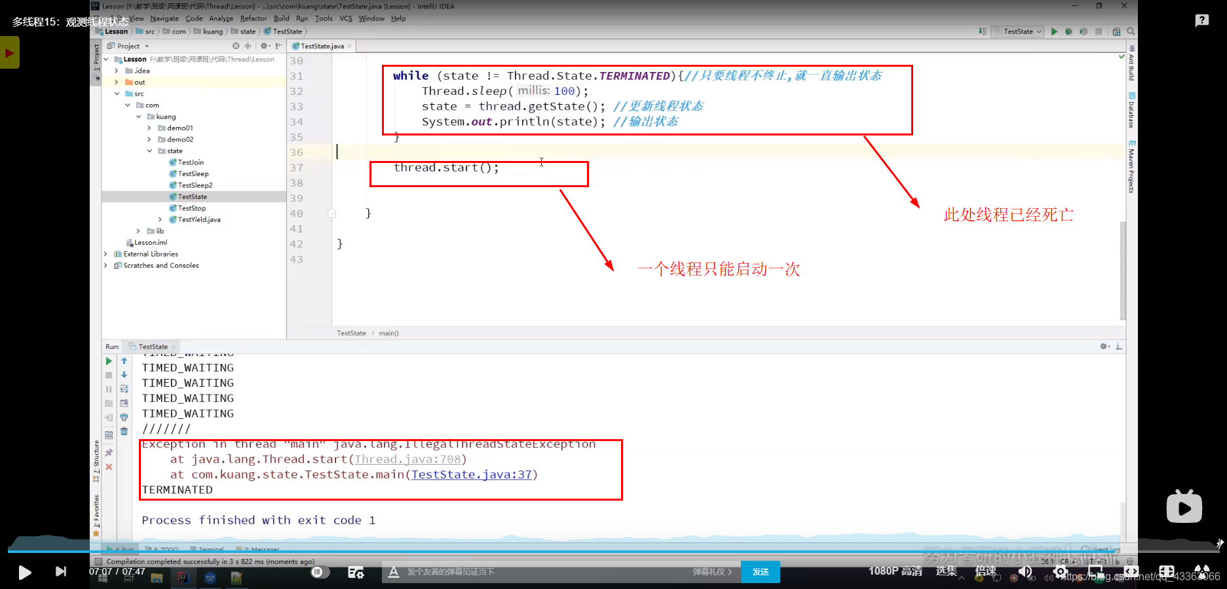Restore layout icon in the Run panel

109,435
